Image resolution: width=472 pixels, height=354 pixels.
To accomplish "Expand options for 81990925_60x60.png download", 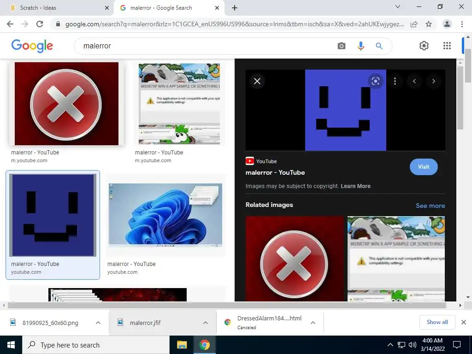I will pyautogui.click(x=98, y=323).
